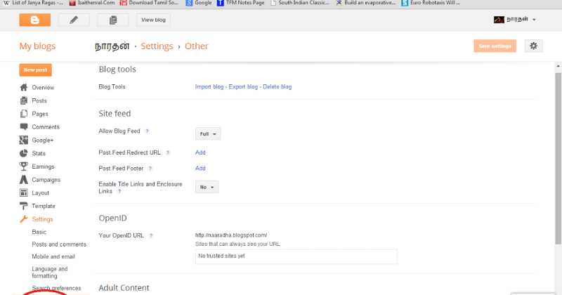Click Add link for Post Feed Redirect URL
Viewport: 562px width, 295px height.
(x=200, y=152)
